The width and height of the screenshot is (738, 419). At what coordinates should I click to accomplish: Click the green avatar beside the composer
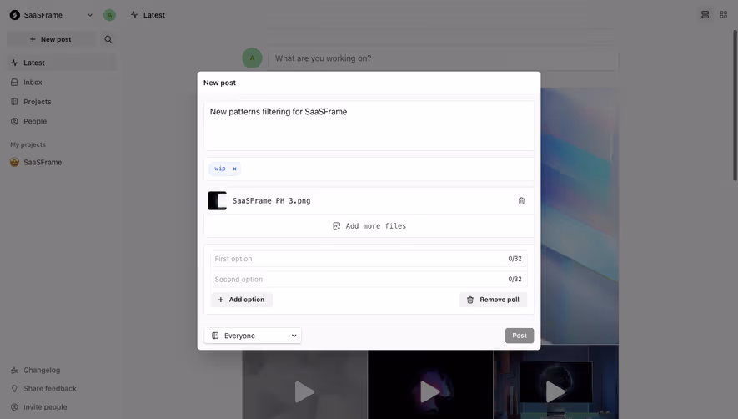point(253,58)
